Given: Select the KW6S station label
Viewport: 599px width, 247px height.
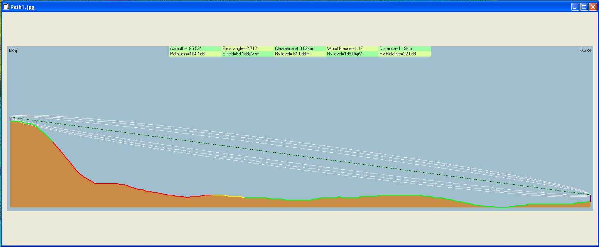Looking at the screenshot, I should click(585, 51).
